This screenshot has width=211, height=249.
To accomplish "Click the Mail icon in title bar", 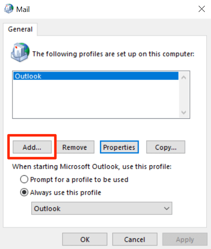I will (x=9, y=9).
